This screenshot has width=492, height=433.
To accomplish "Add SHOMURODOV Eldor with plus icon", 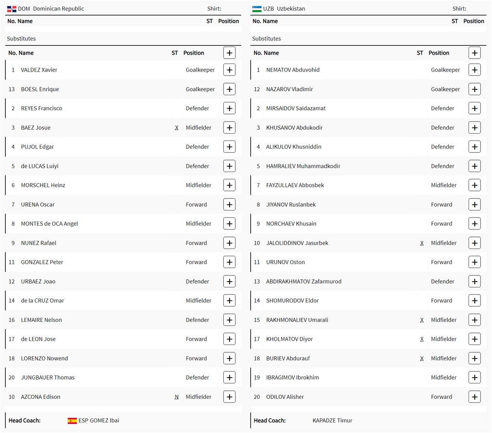I will click(x=474, y=300).
